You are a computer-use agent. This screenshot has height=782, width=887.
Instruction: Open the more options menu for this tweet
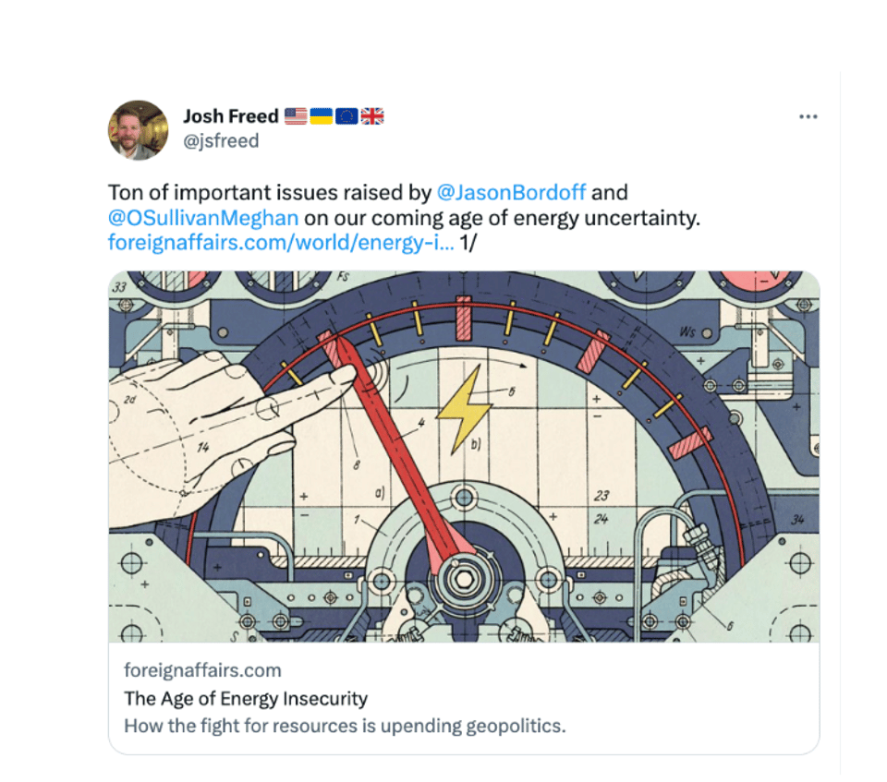[x=808, y=116]
